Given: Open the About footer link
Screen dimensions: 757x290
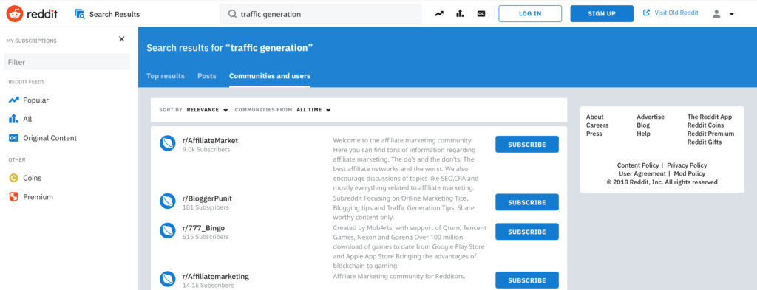Looking at the screenshot, I should click(595, 117).
